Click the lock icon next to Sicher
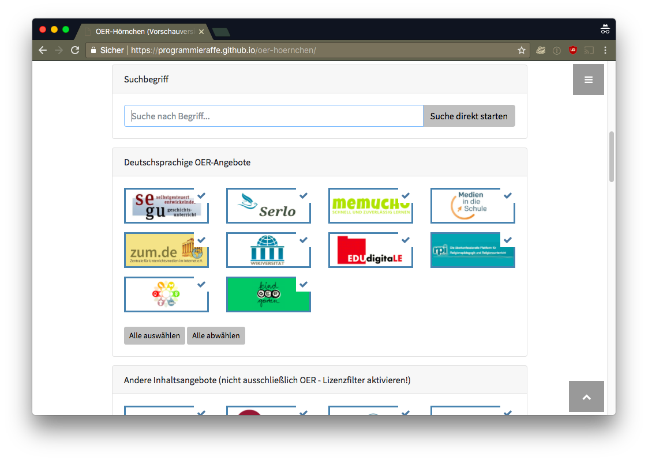648x461 pixels. click(x=93, y=50)
